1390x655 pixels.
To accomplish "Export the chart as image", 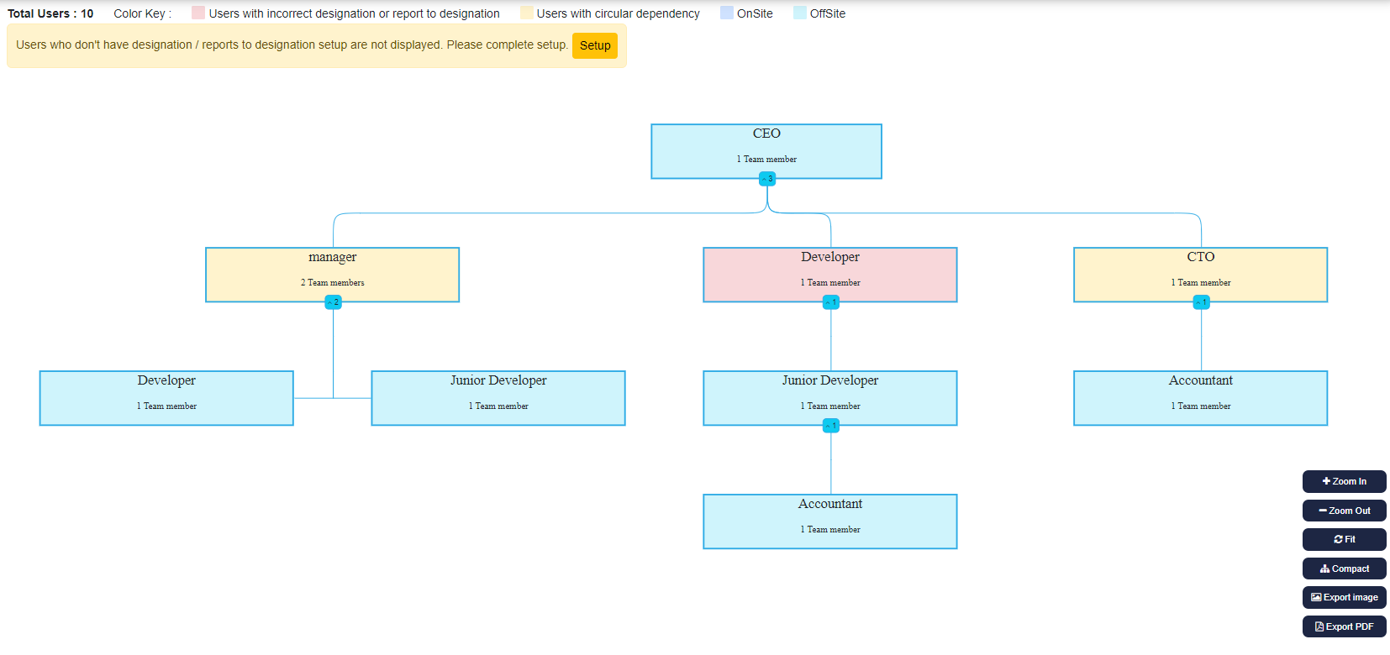I will 1344,597.
